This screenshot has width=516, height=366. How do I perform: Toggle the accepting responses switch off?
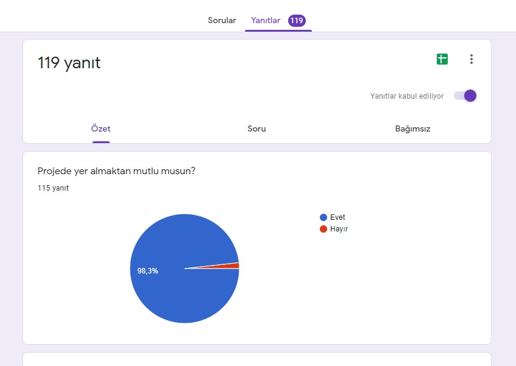click(465, 96)
